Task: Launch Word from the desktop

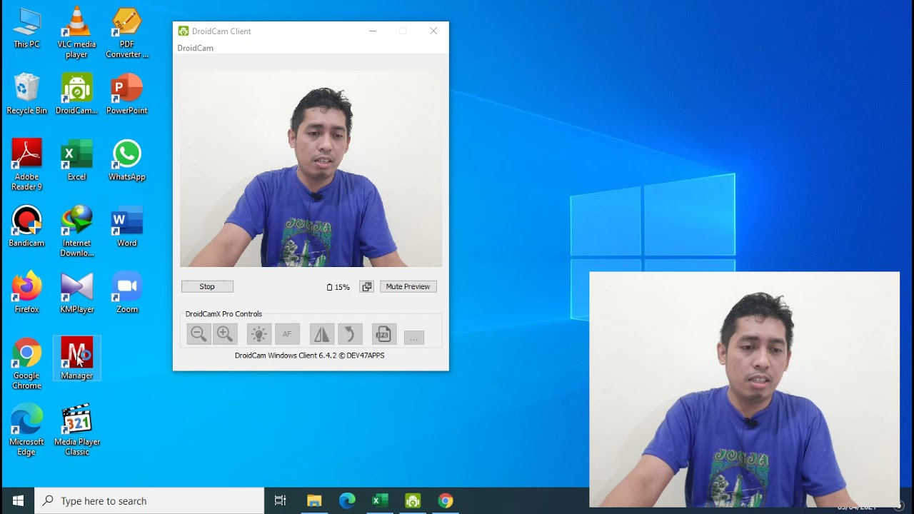Action: coord(127,226)
